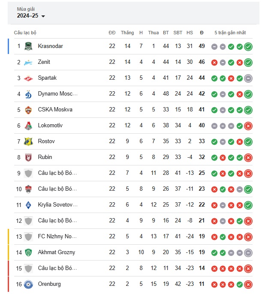Click the Zenit club logo
Viewport: 274px width, 294px height.
pyautogui.click(x=28, y=63)
